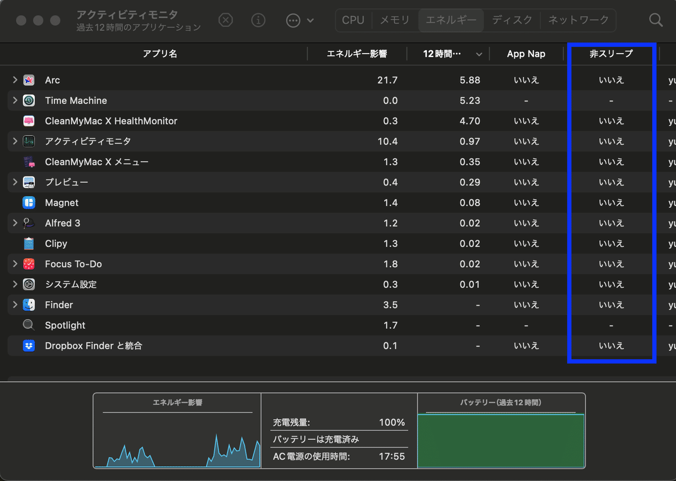The image size is (676, 481).
Task: Sort by the App Nap column header
Action: click(526, 54)
